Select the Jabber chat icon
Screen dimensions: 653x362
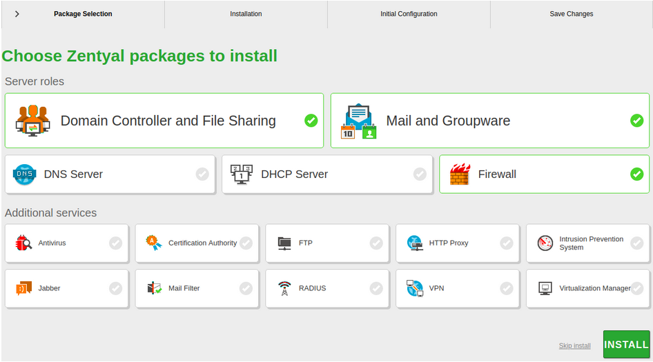(24, 288)
